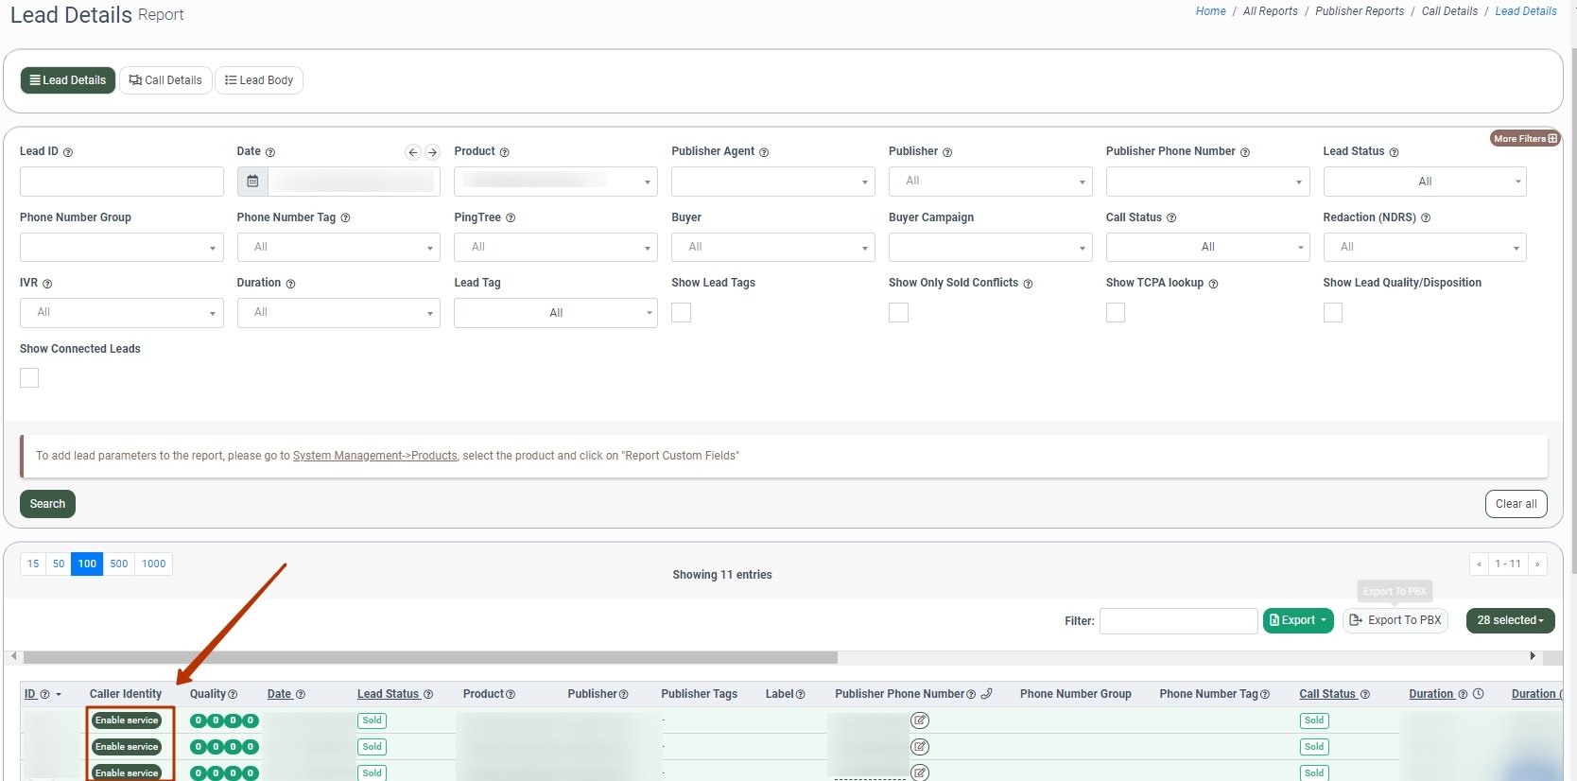Go to previous date using left arrow
The image size is (1577, 781).
(413, 152)
